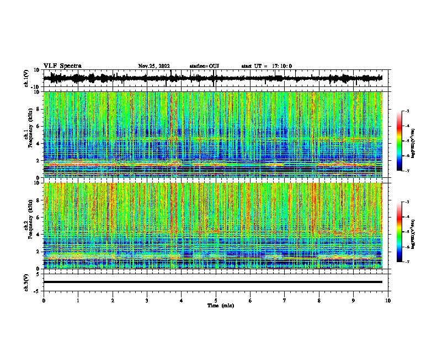Viewport: 437px width, 337px height.
Task: Click time axis tick label "9"
Action: (x=353, y=301)
